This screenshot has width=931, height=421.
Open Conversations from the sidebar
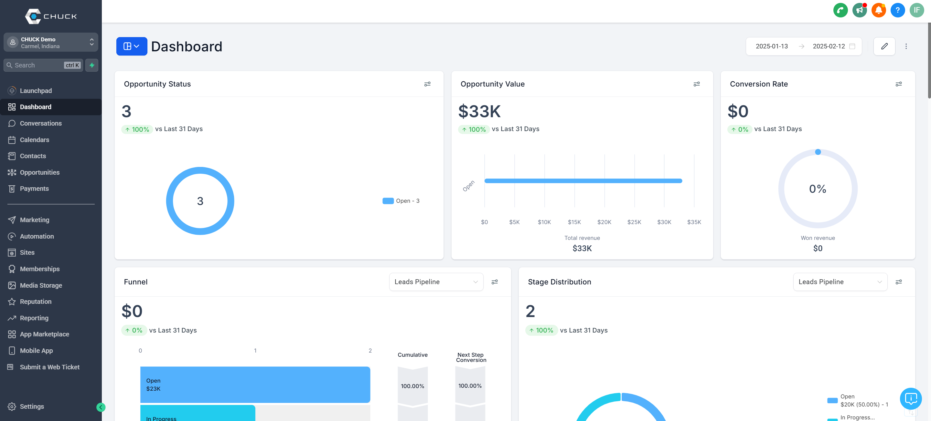point(40,123)
